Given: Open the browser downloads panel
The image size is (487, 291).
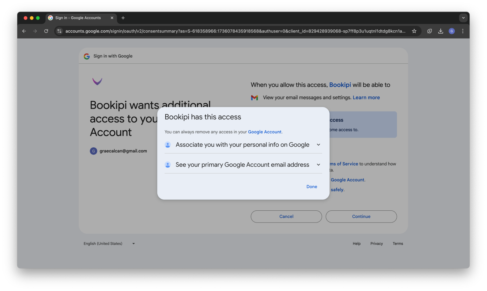Looking at the screenshot, I should pyautogui.click(x=441, y=31).
